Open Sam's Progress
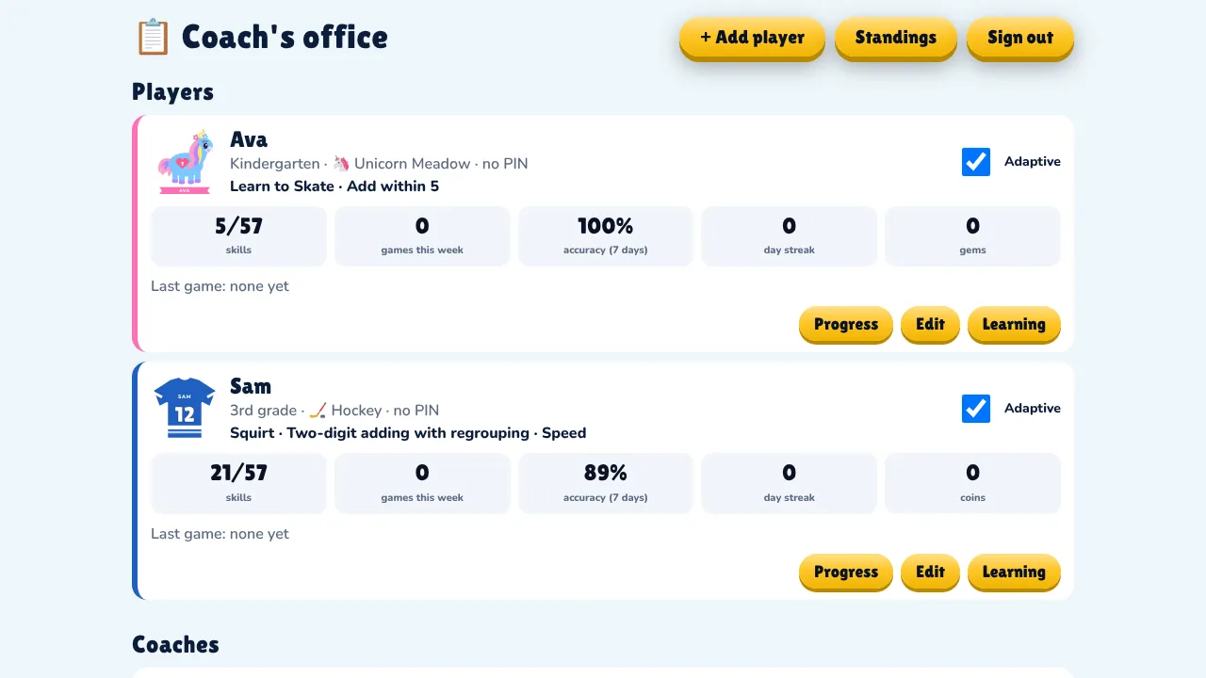This screenshot has height=678, width=1206. [846, 572]
